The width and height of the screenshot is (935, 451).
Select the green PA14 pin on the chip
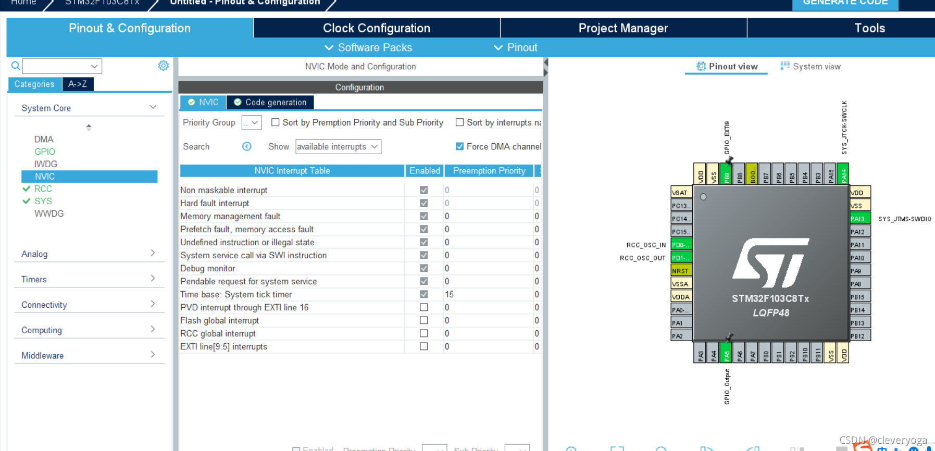pyautogui.click(x=843, y=173)
